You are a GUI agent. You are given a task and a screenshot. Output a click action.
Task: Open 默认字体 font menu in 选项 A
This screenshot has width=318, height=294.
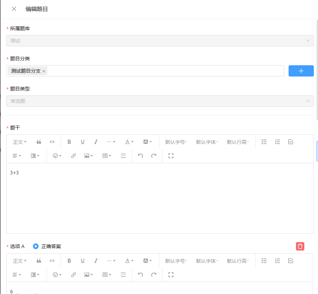pyautogui.click(x=207, y=261)
